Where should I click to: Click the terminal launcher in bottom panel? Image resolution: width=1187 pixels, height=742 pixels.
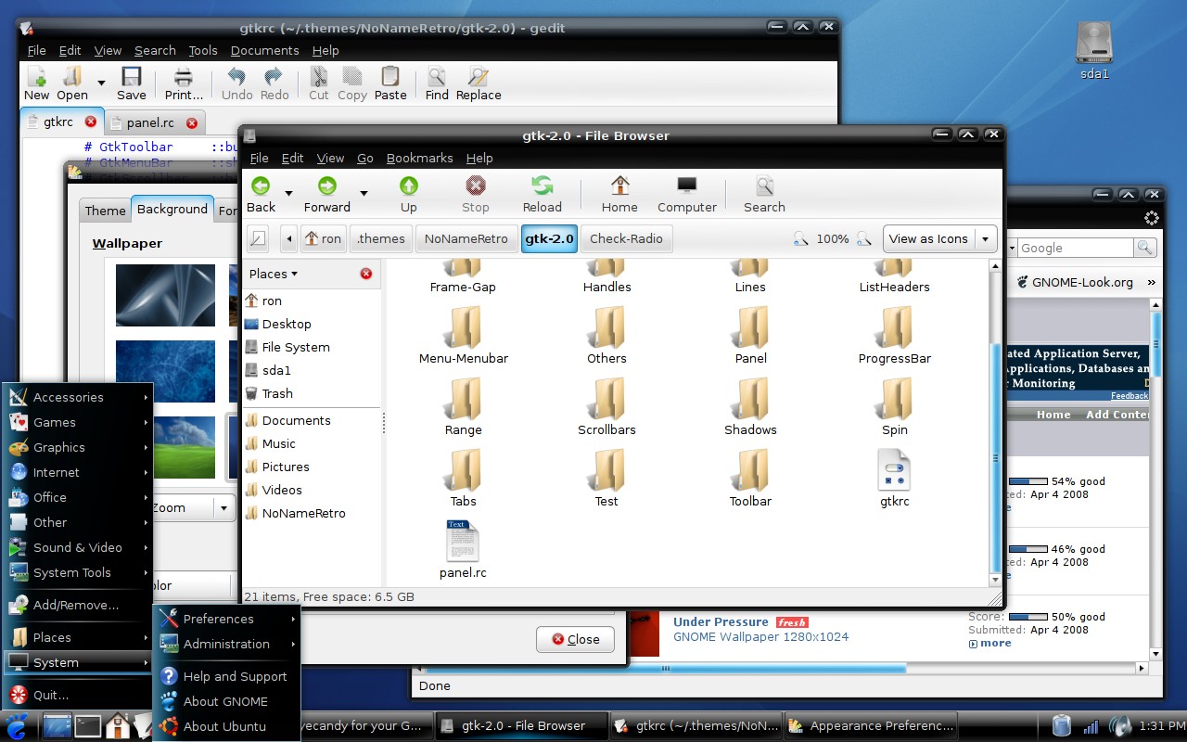tap(88, 725)
